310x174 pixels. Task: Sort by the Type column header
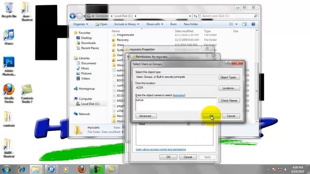point(207,31)
